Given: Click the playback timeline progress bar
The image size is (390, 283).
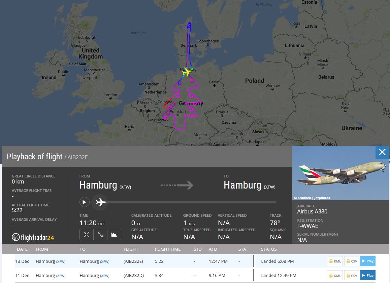Looking at the screenshot, I should 191,202.
